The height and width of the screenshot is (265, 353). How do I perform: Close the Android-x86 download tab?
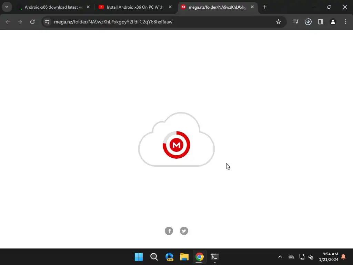click(x=88, y=7)
